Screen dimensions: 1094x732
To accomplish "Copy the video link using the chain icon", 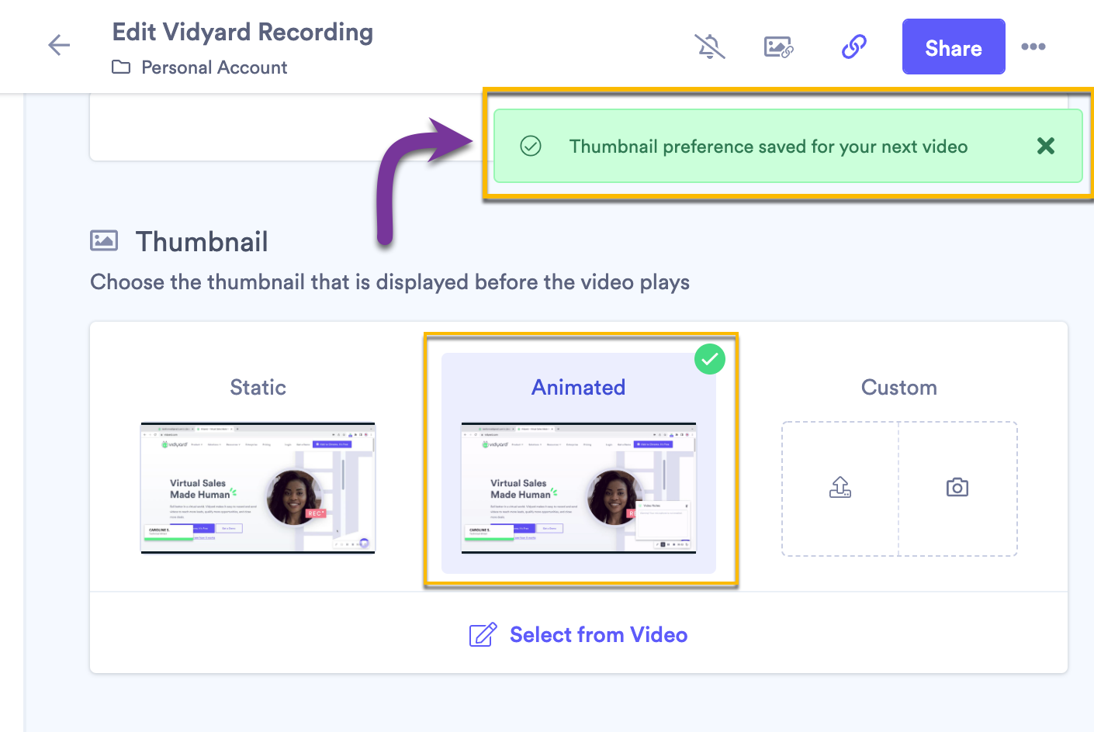I will 853,47.
